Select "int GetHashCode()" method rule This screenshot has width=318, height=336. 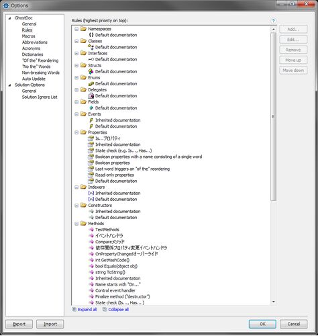[112, 260]
